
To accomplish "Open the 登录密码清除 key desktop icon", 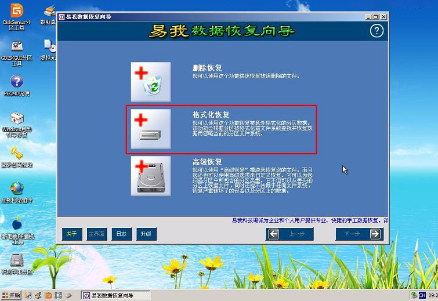I will click(17, 157).
